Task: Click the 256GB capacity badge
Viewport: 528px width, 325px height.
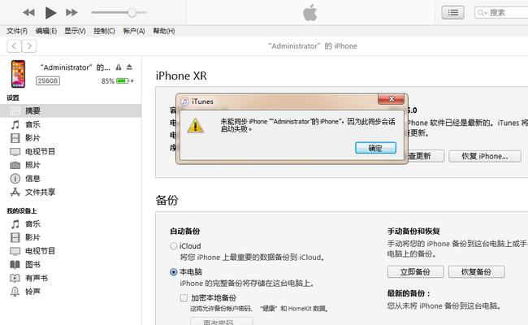Action: pos(48,80)
